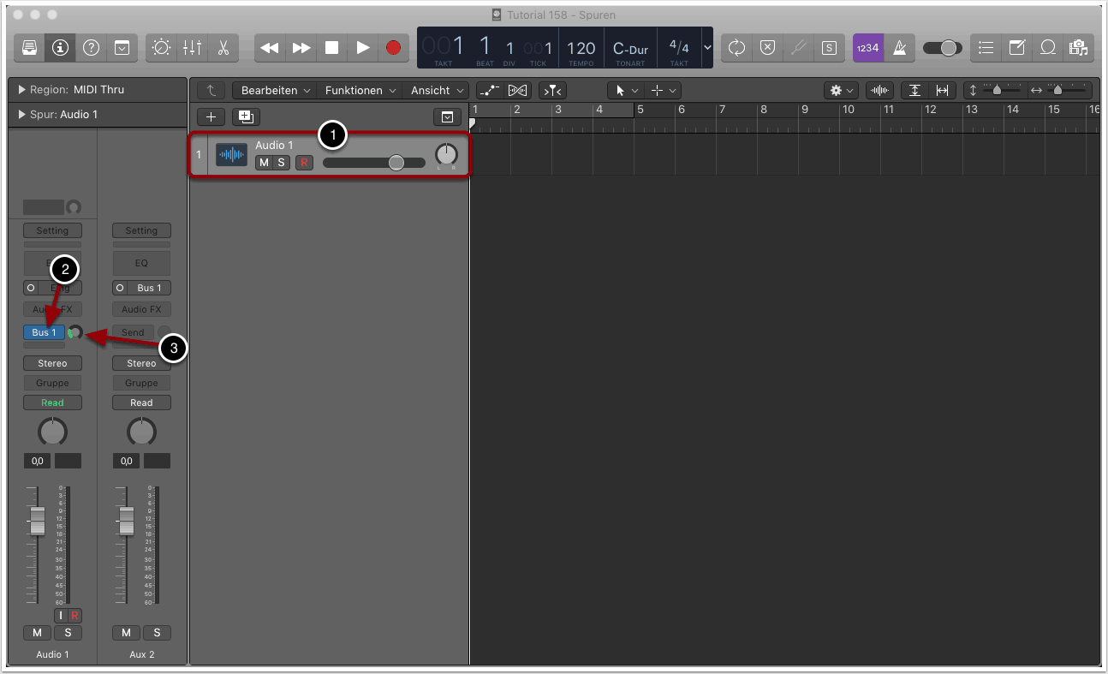This screenshot has width=1108, height=674.
Task: Click the duplicate track icon
Action: [246, 117]
